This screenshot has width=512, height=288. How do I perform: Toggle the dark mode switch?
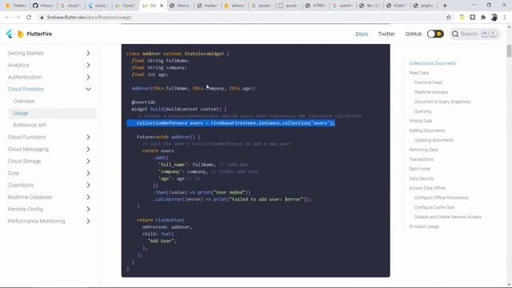[435, 34]
